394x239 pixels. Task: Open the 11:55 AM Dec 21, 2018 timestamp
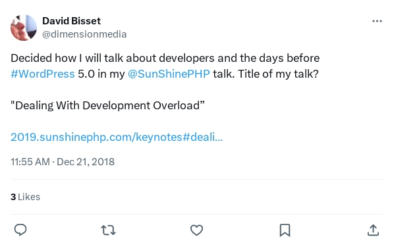[63, 162]
